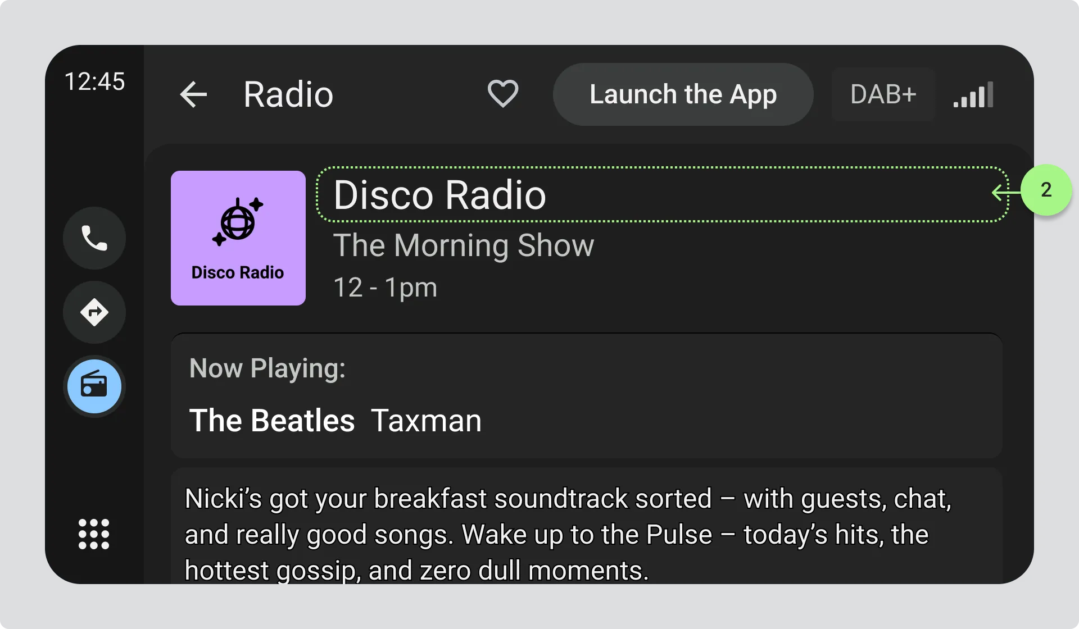Open navigation directions from sidebar
1079x629 pixels.
[x=94, y=312]
